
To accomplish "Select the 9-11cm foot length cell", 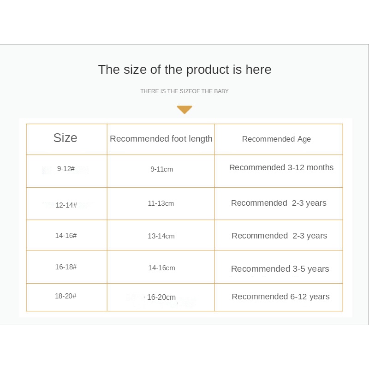I will (x=161, y=169).
